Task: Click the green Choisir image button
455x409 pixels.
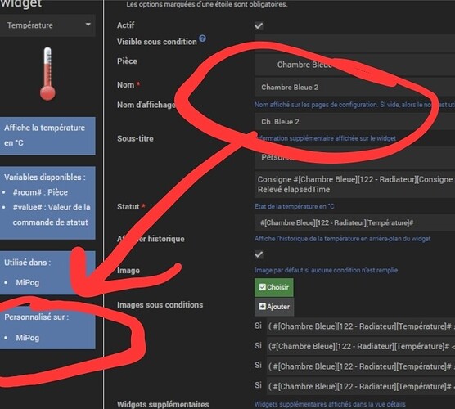Action: click(x=274, y=287)
